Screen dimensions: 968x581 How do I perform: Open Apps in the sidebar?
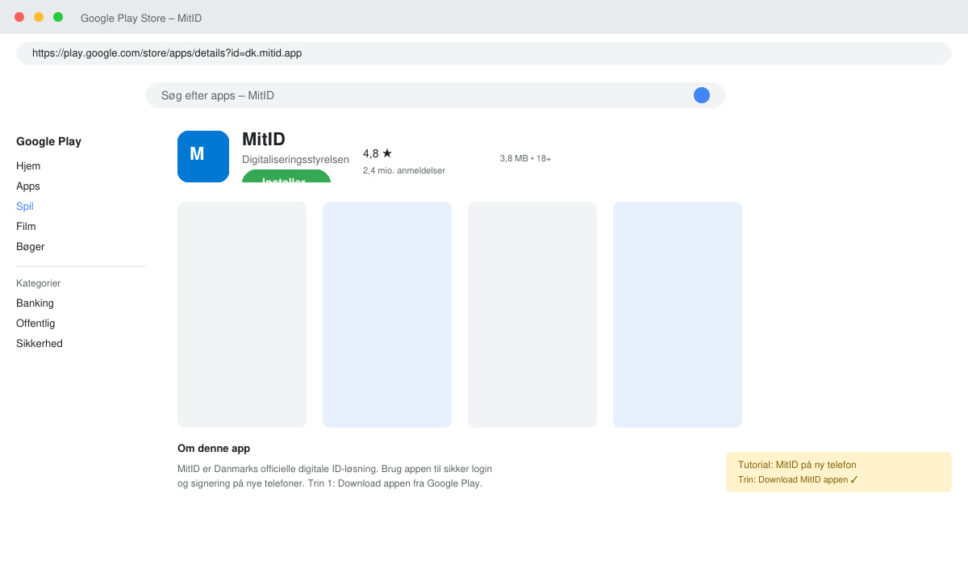point(28,186)
